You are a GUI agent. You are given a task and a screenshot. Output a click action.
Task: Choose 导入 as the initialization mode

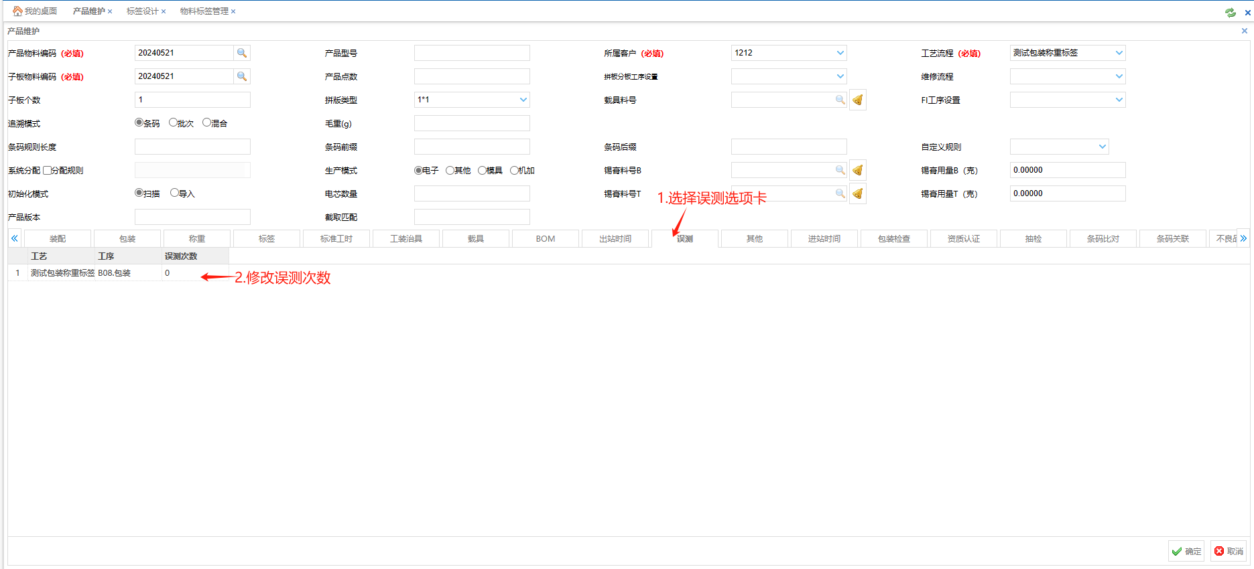pos(175,193)
